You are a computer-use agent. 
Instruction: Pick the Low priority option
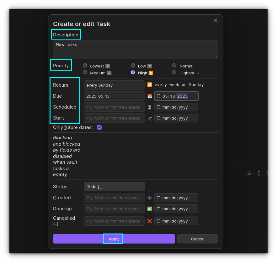(133, 66)
